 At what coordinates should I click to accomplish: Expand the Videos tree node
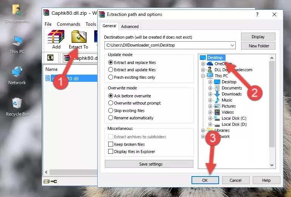(210, 112)
